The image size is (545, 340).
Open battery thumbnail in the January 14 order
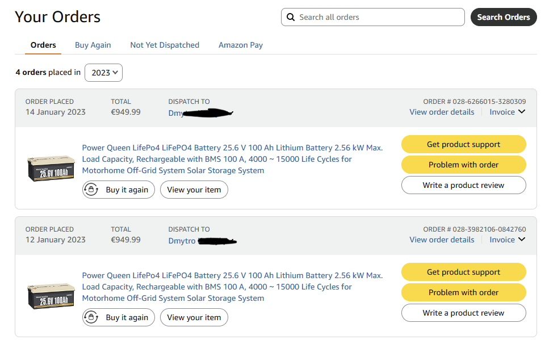click(x=51, y=168)
